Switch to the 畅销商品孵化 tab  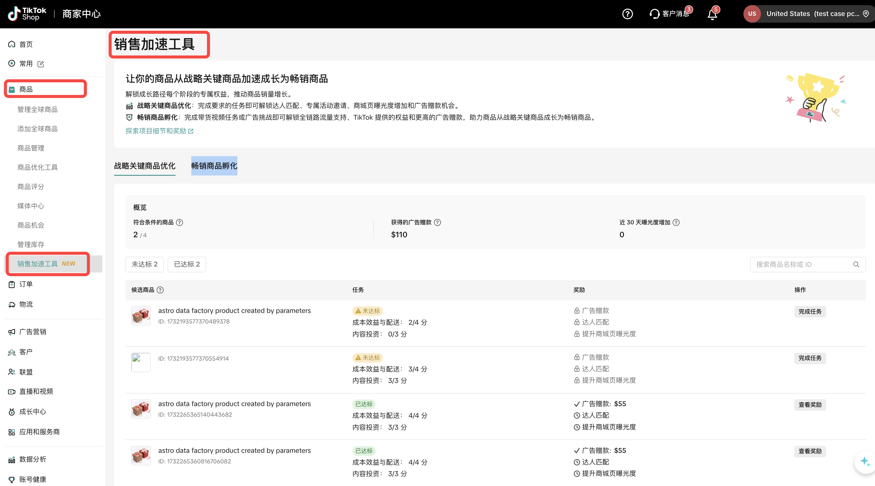click(x=214, y=166)
